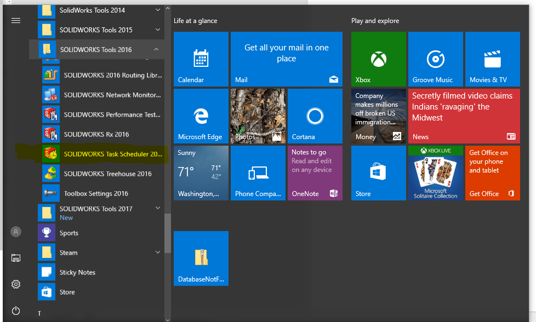Expand the Steam folder chevron
Viewport: 536px width, 322px height.
158,252
